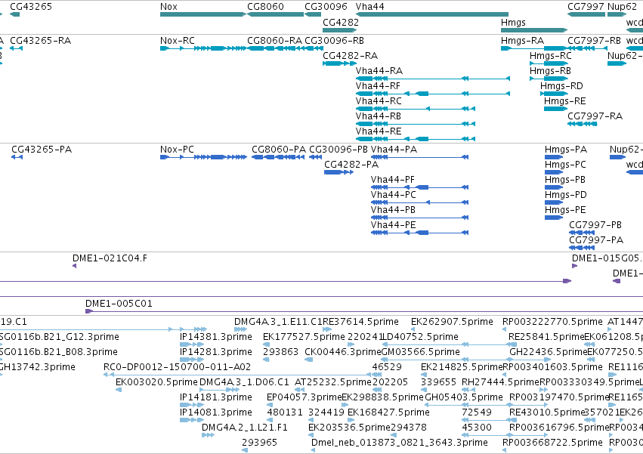
Task: Click EST IP14181.3prime
Action: [x=191, y=405]
